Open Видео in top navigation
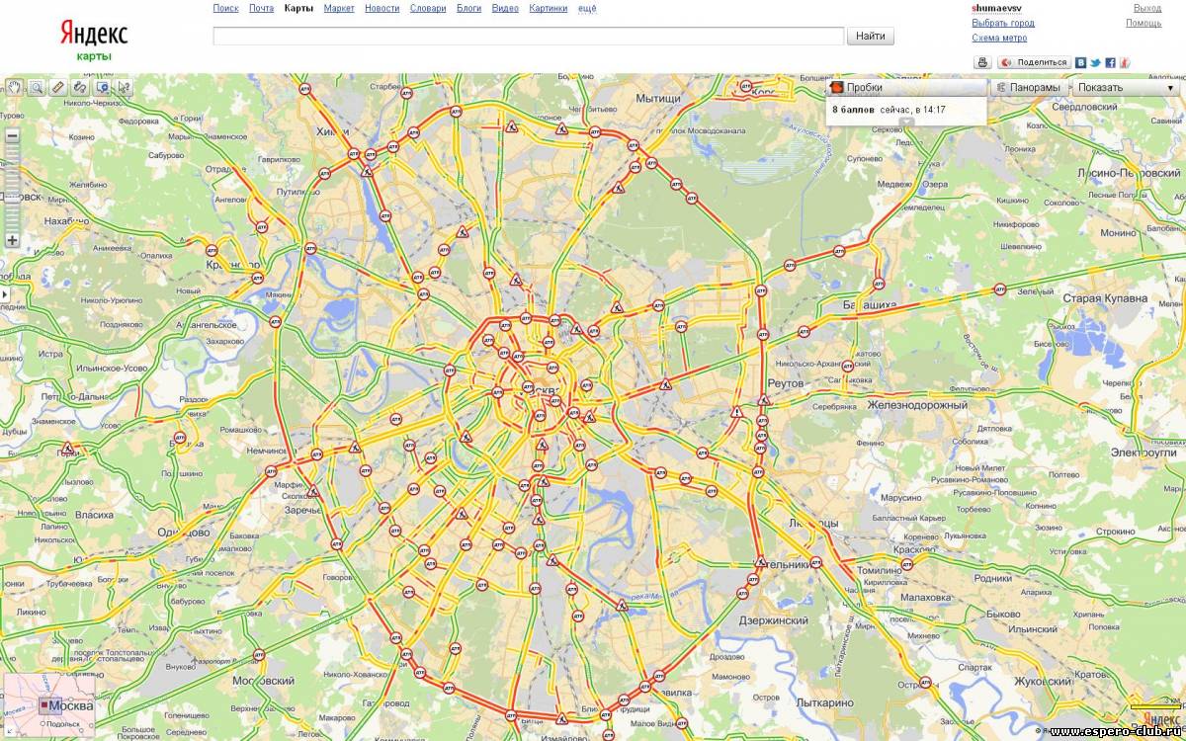The image size is (1186, 741). pyautogui.click(x=505, y=8)
